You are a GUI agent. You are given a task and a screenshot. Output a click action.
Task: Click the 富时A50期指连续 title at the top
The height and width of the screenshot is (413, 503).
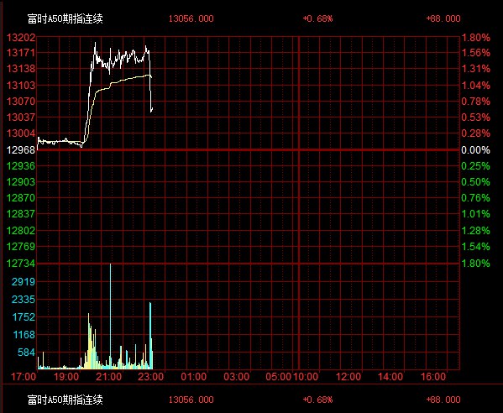tap(65, 19)
